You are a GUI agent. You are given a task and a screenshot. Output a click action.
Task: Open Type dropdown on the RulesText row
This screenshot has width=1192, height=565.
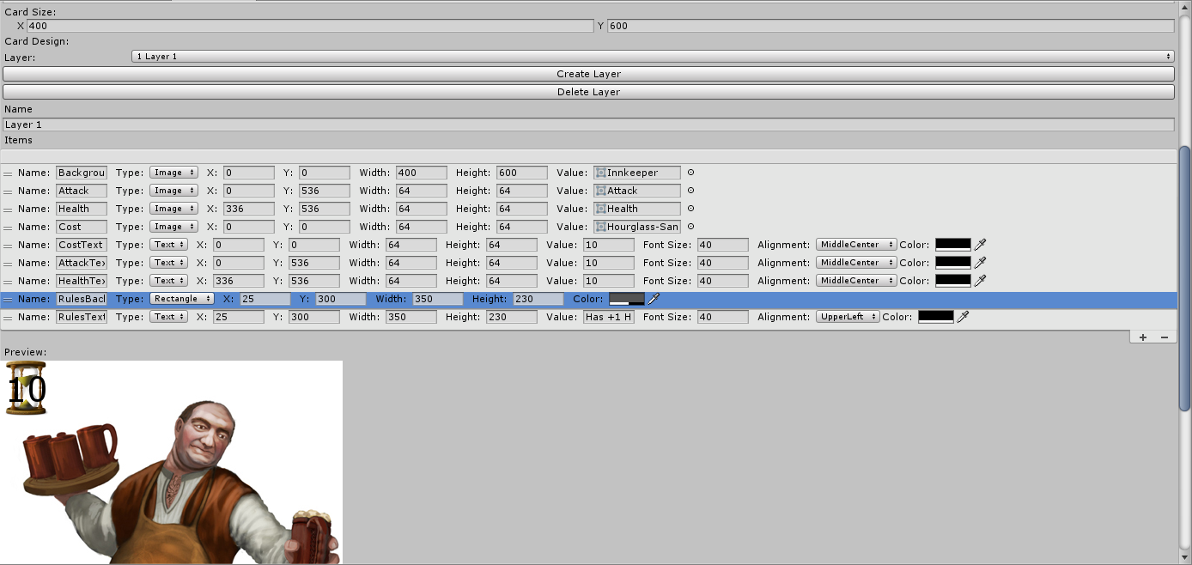point(169,317)
